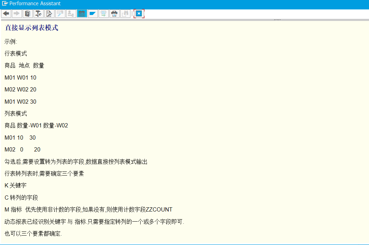
Task: Click the five-dot splitter handle
Action: pyautogui.click(x=277, y=20)
